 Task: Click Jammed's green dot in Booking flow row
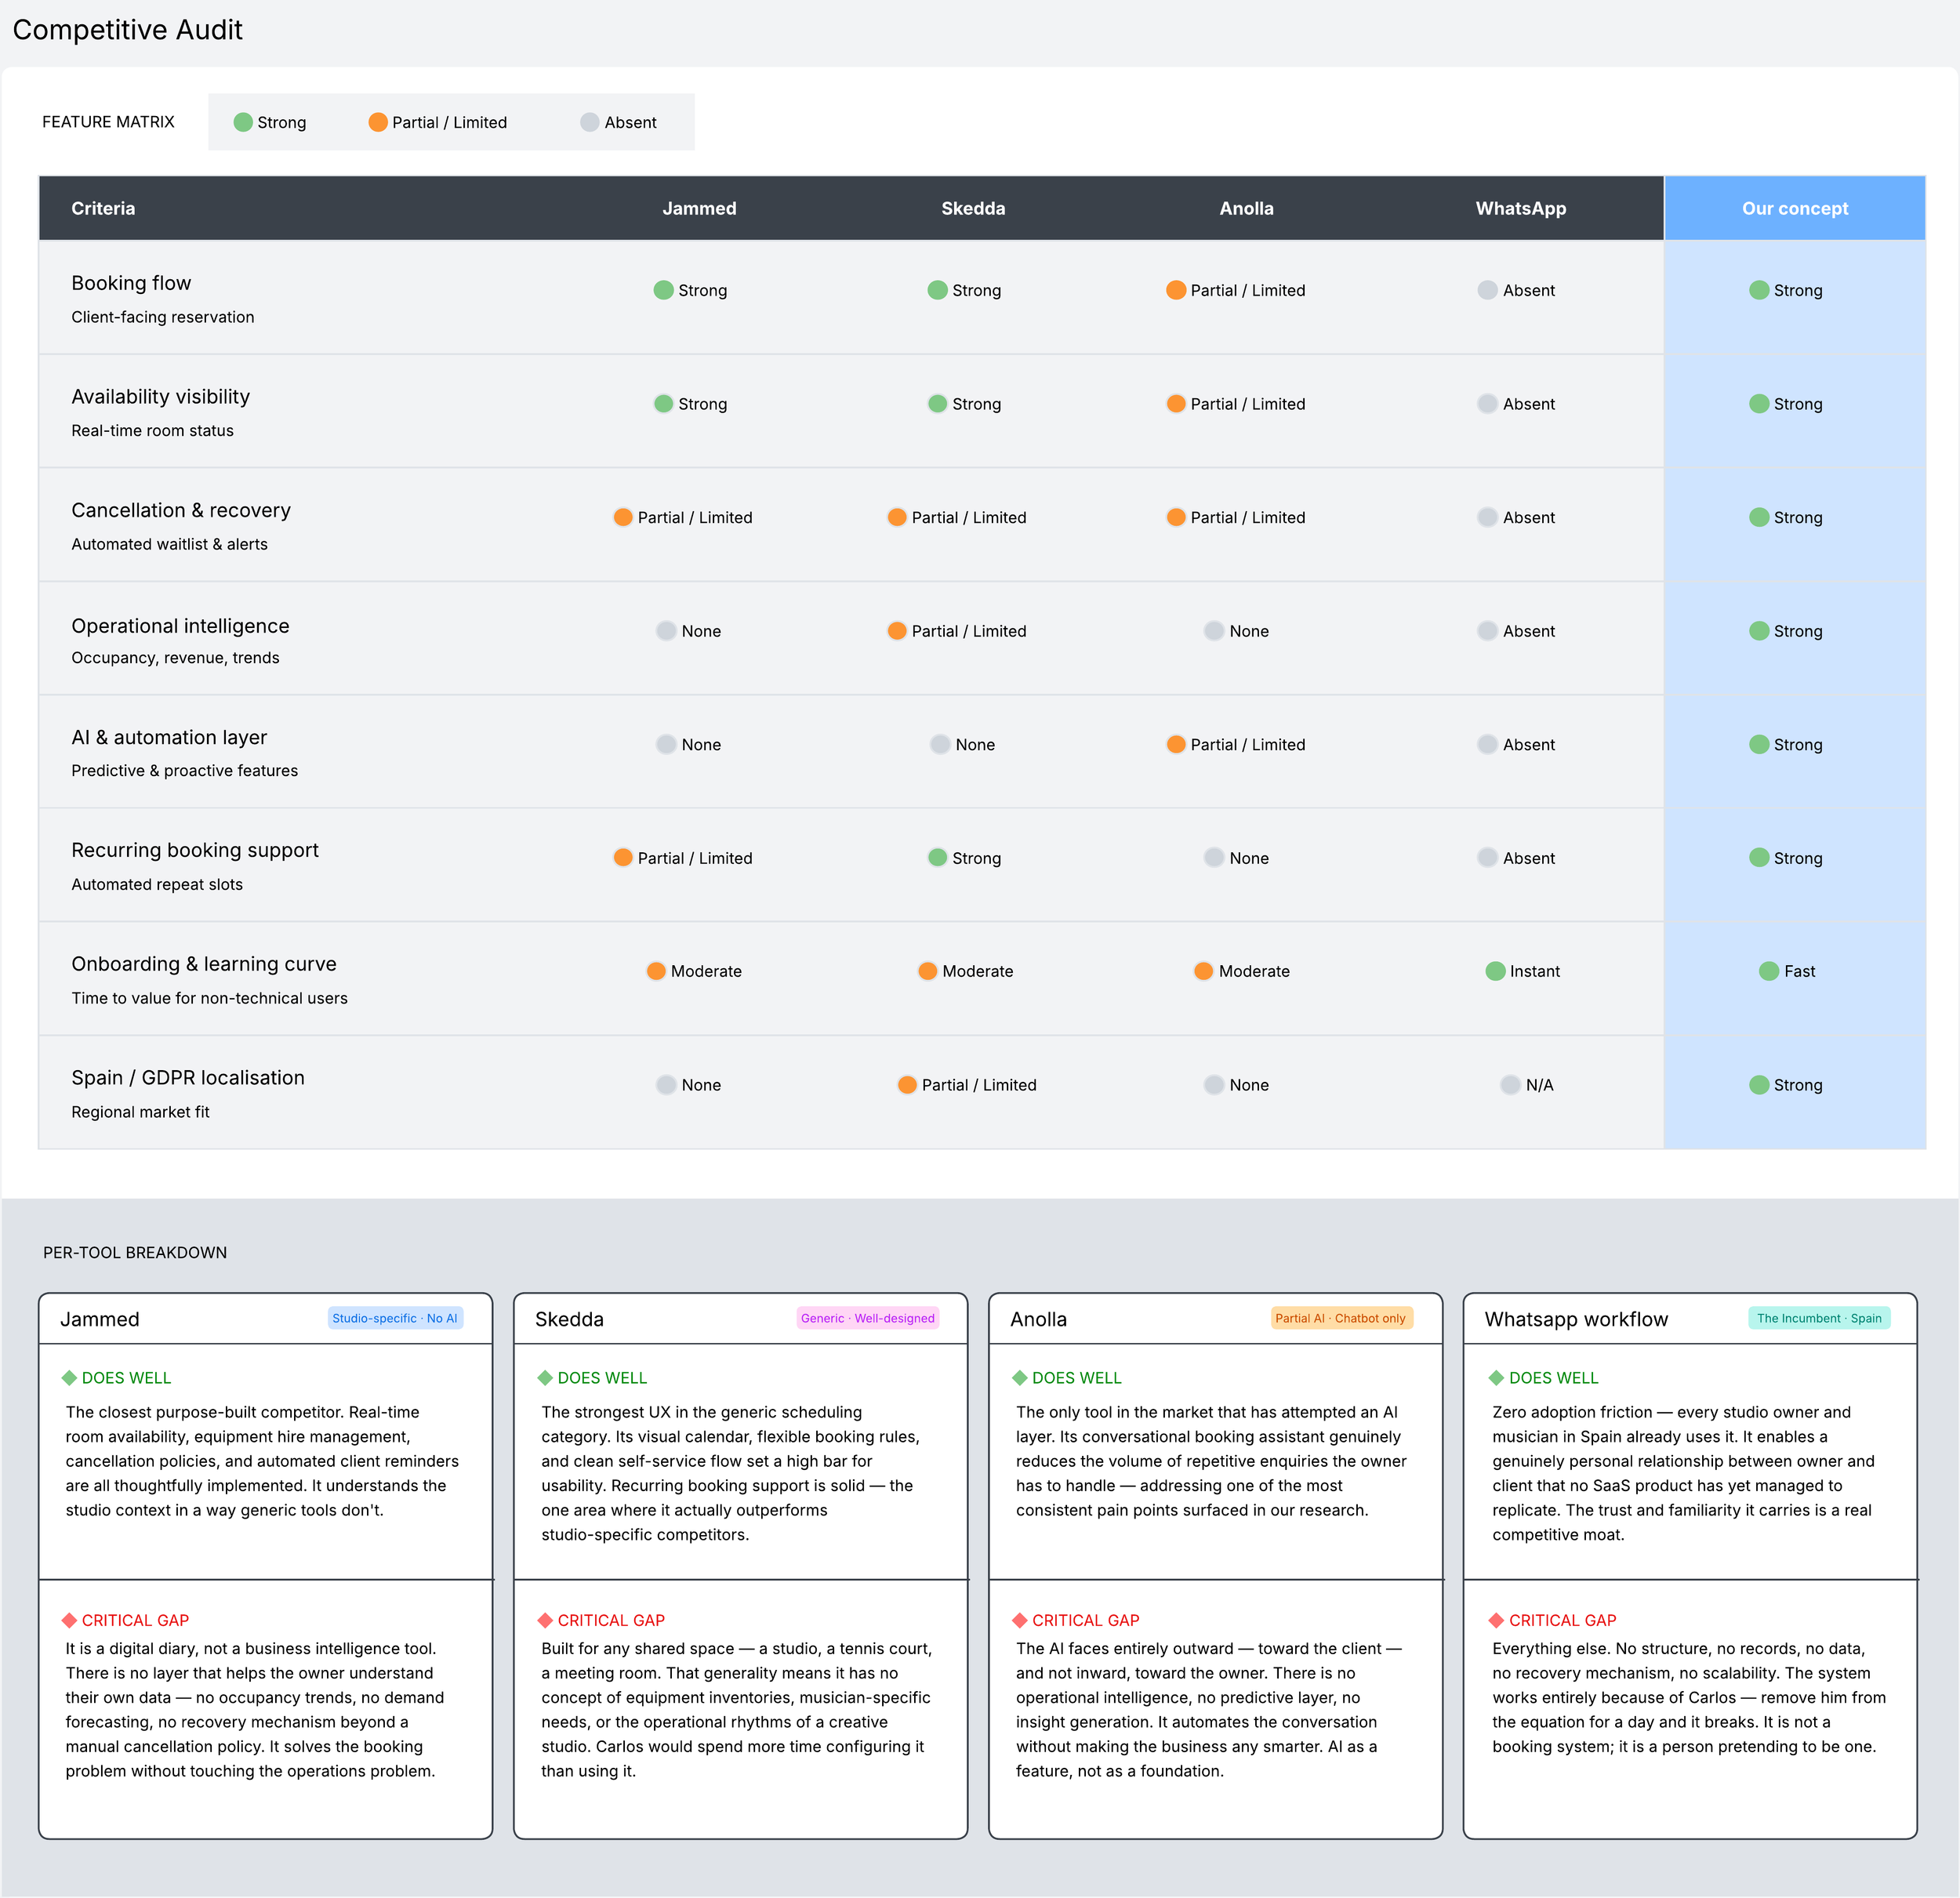[663, 290]
